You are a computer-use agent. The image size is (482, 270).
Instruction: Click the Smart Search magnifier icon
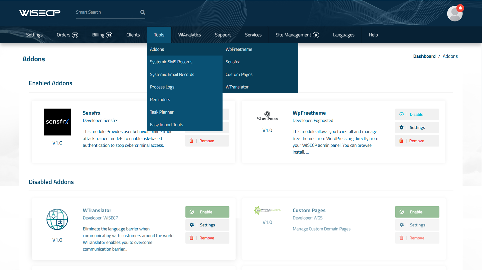[143, 12]
